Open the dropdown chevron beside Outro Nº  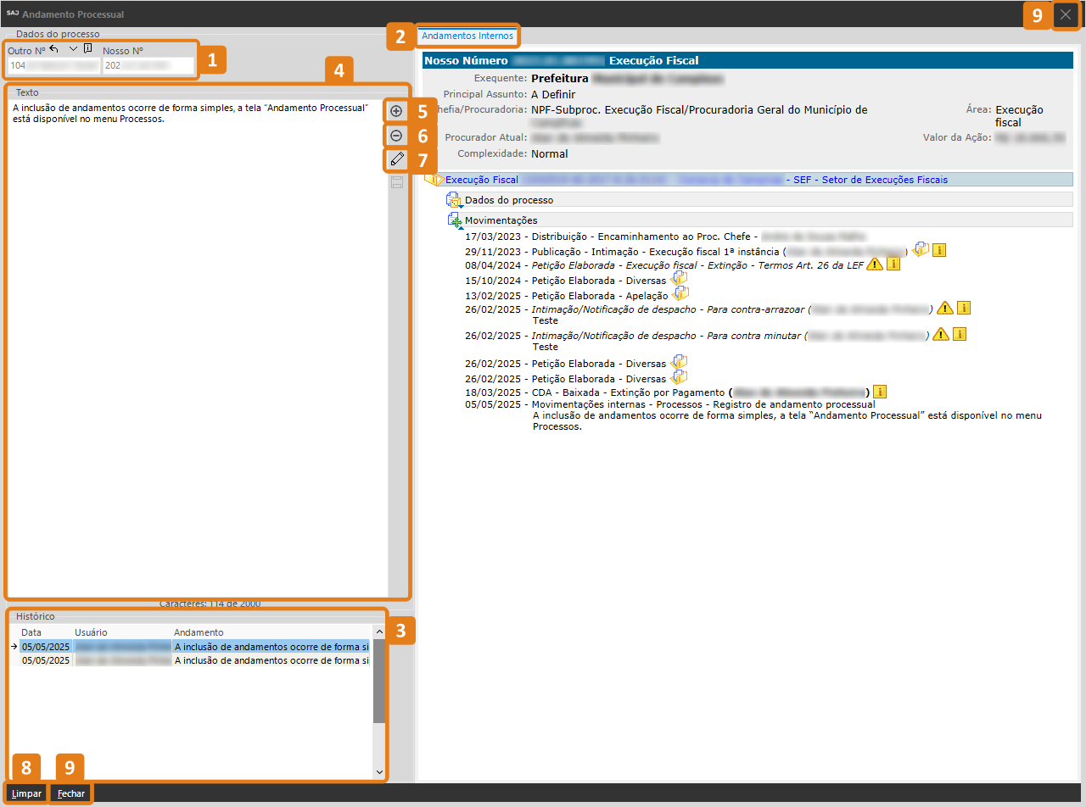(x=72, y=50)
